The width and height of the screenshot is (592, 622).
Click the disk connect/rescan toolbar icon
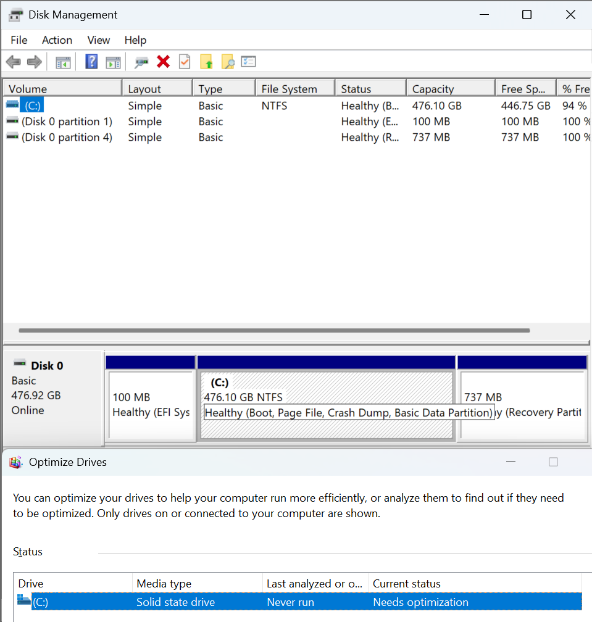141,62
